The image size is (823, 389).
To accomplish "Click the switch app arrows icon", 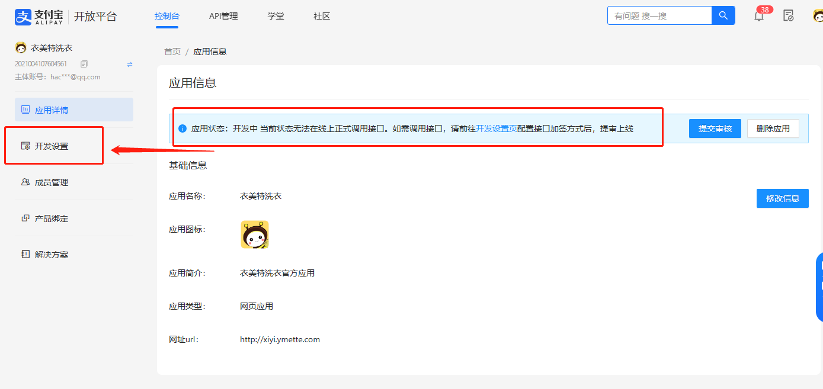I will point(130,64).
